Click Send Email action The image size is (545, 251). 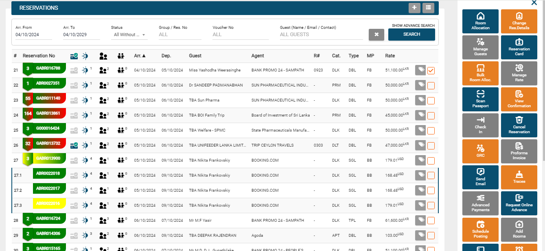[480, 177]
